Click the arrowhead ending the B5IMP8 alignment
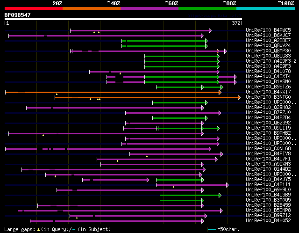299x233 pixels. tap(221, 211)
